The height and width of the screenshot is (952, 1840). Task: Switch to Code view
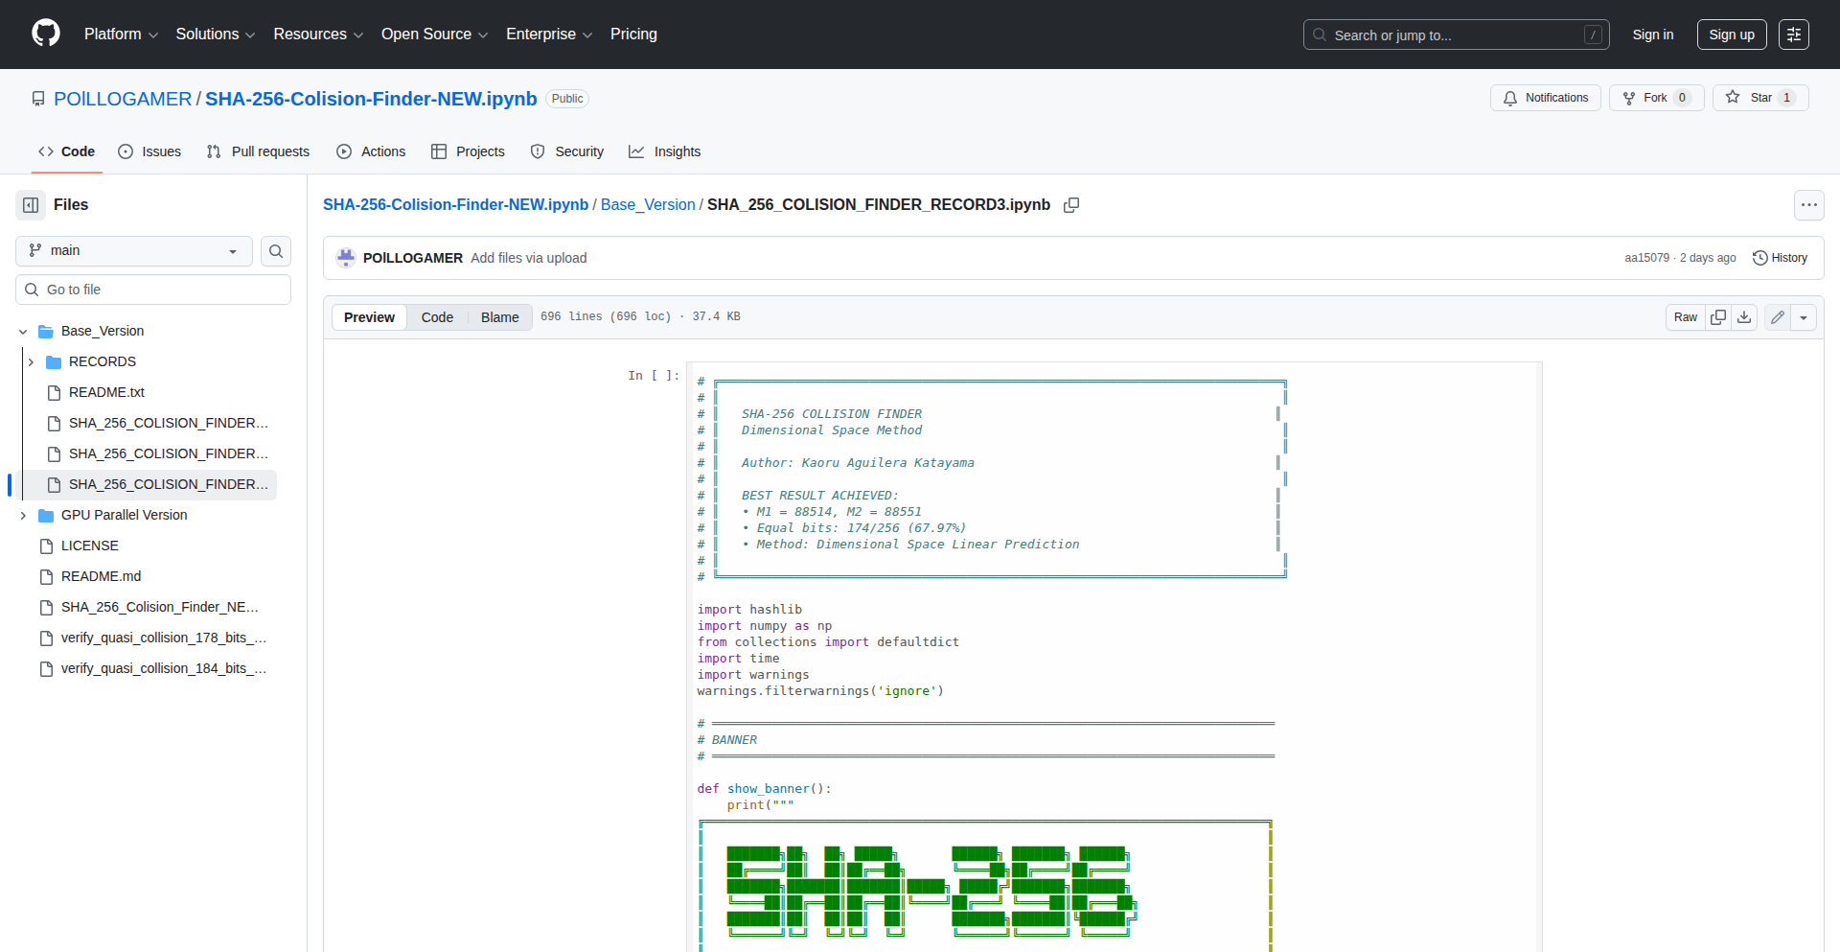[437, 317]
